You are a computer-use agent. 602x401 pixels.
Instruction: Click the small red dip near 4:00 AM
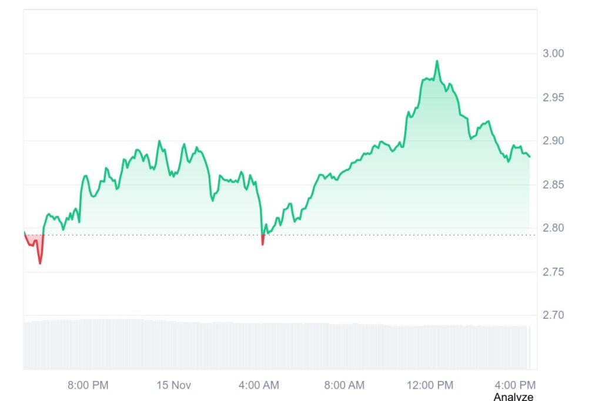pos(262,244)
